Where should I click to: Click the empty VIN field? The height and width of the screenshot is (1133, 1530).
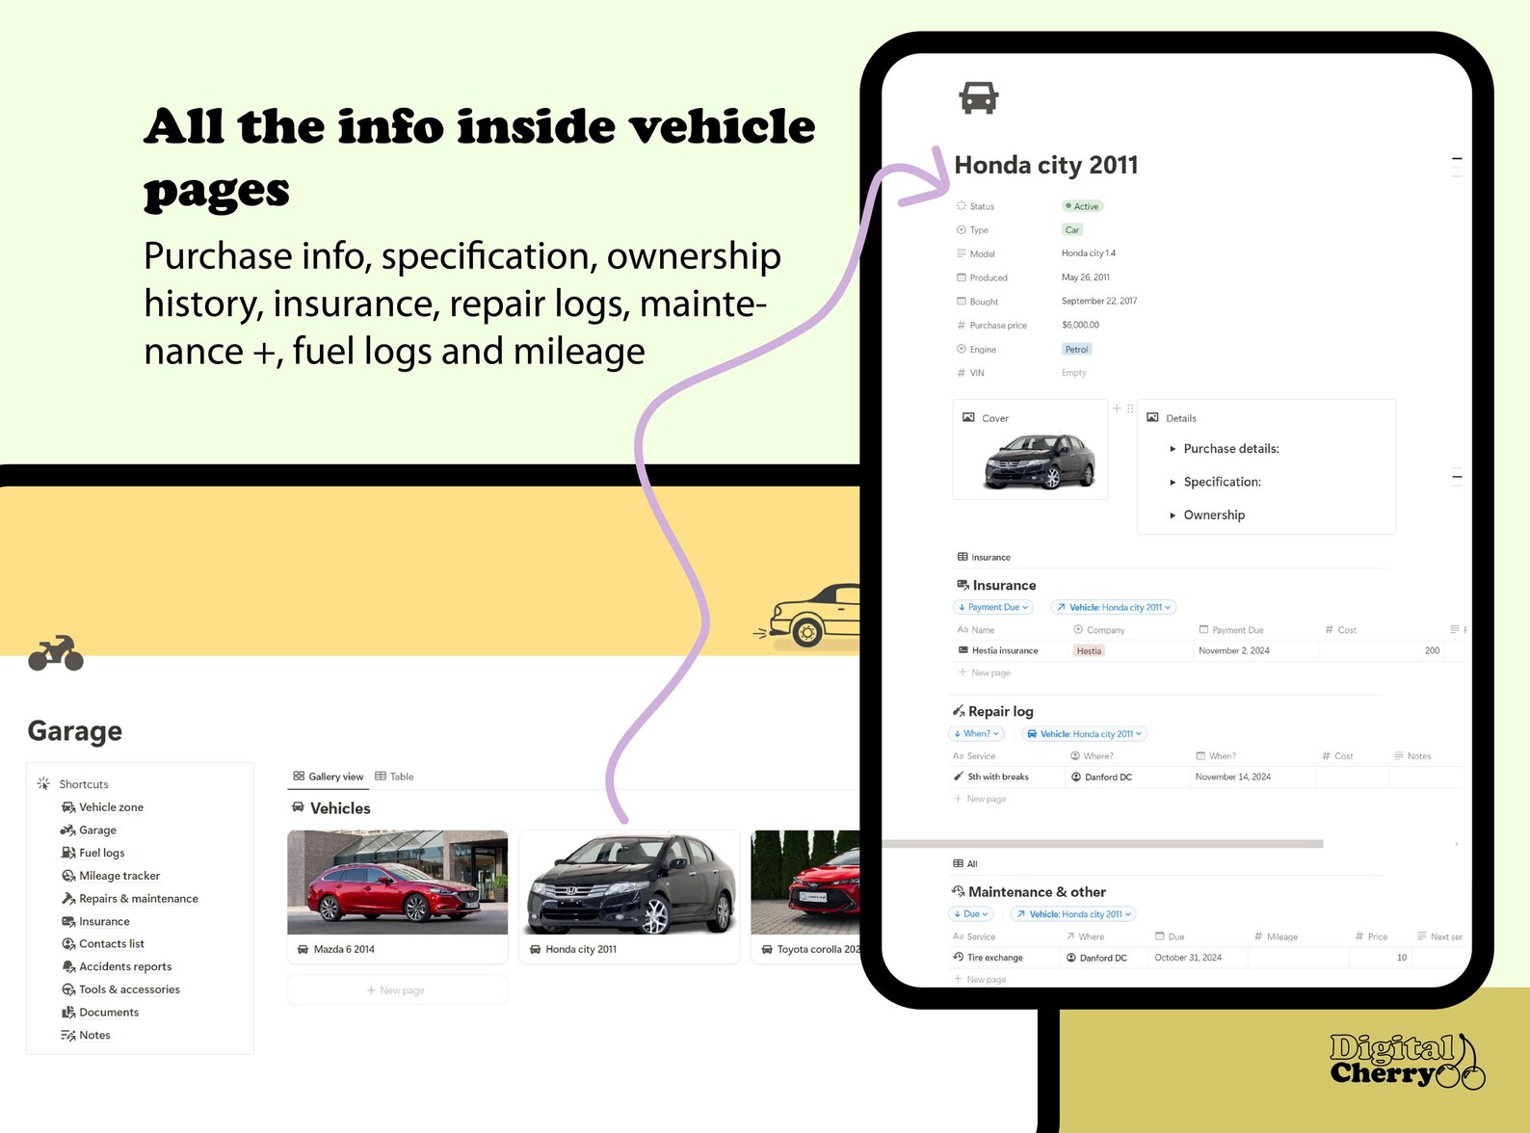(x=1073, y=373)
